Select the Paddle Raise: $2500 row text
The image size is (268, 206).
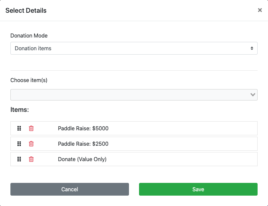coord(83,144)
